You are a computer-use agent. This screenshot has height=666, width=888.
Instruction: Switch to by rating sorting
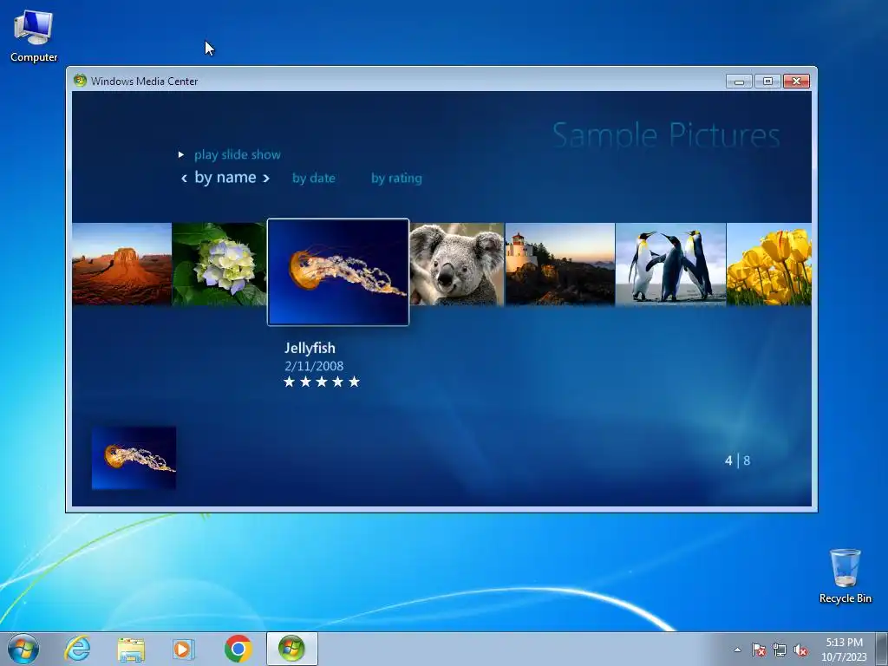(x=396, y=178)
